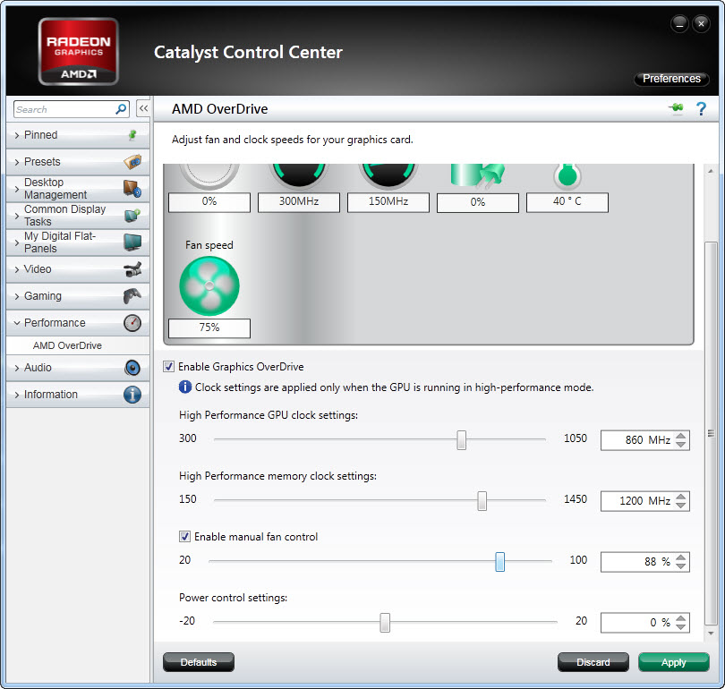The width and height of the screenshot is (725, 689).
Task: Click the Video camera icon
Action: [x=132, y=269]
